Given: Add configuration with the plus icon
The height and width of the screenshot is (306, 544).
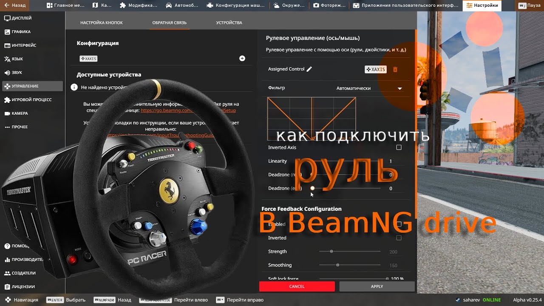Looking at the screenshot, I should pyautogui.click(x=242, y=58).
